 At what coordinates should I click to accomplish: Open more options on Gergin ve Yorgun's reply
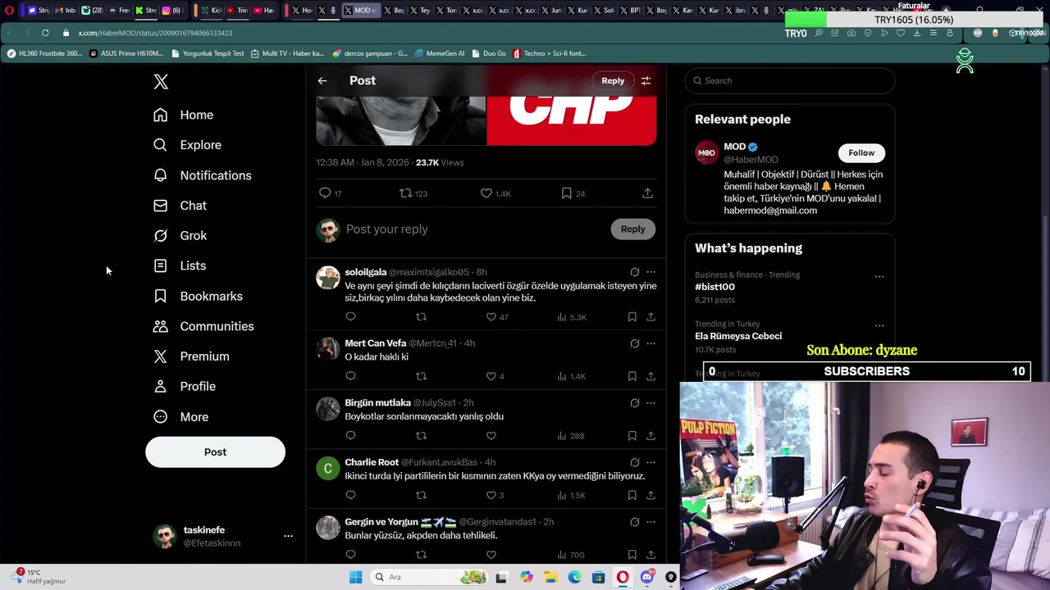click(651, 522)
